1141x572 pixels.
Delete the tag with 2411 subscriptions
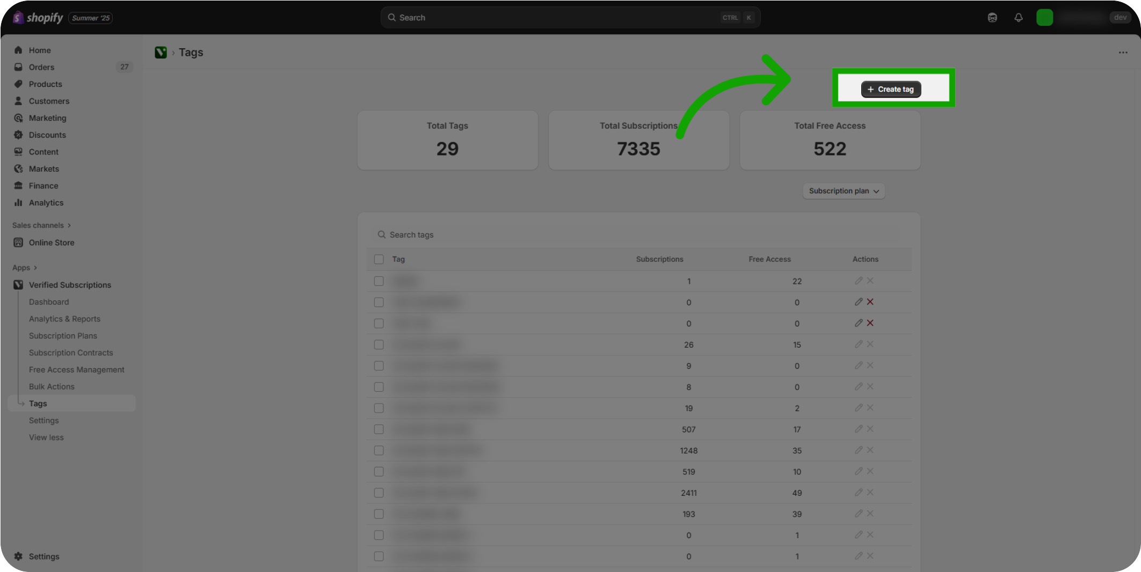tap(870, 493)
